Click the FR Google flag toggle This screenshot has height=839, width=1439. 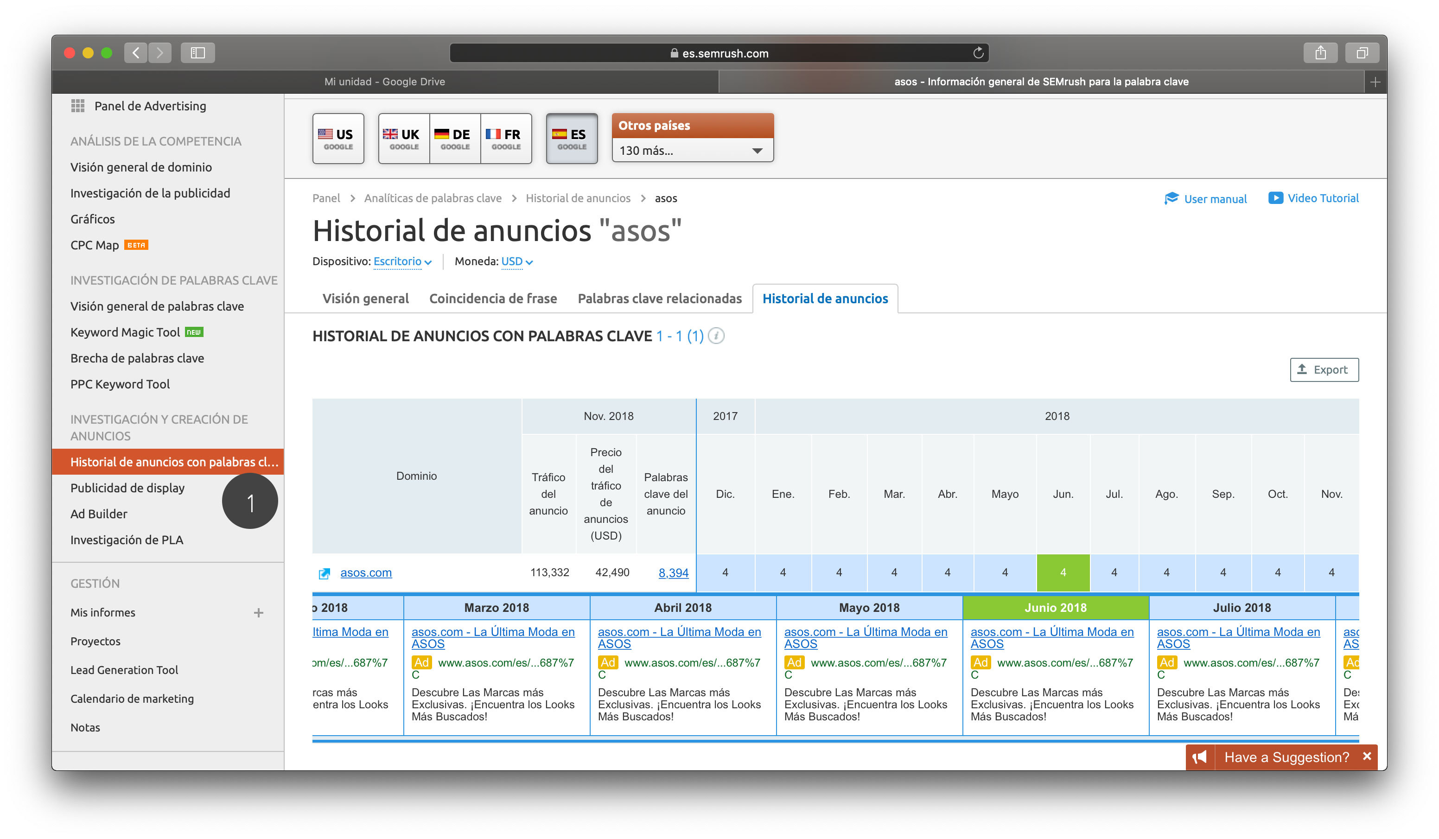point(506,137)
